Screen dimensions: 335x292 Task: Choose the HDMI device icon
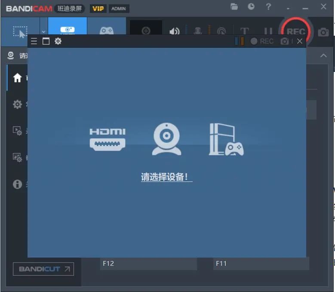coord(108,139)
